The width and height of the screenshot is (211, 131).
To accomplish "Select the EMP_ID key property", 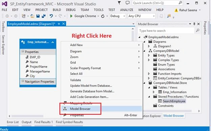I will pos(35,57).
